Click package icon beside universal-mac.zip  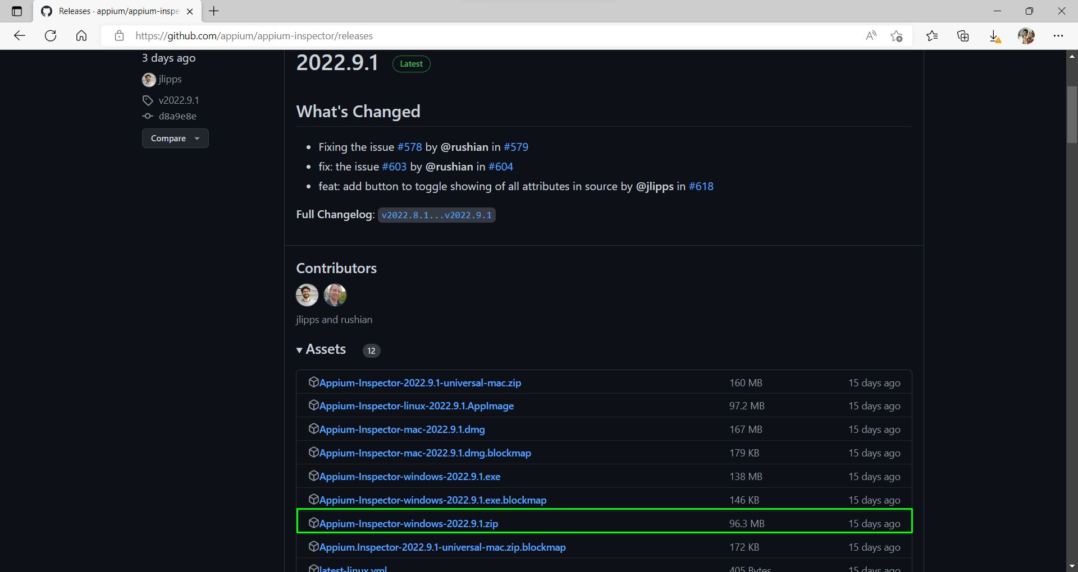click(x=313, y=382)
